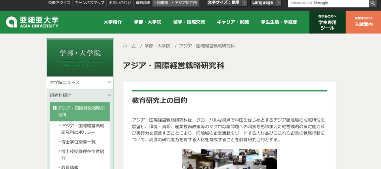Click the orange 入試案内 button
381x169 pixels.
(x=363, y=22)
